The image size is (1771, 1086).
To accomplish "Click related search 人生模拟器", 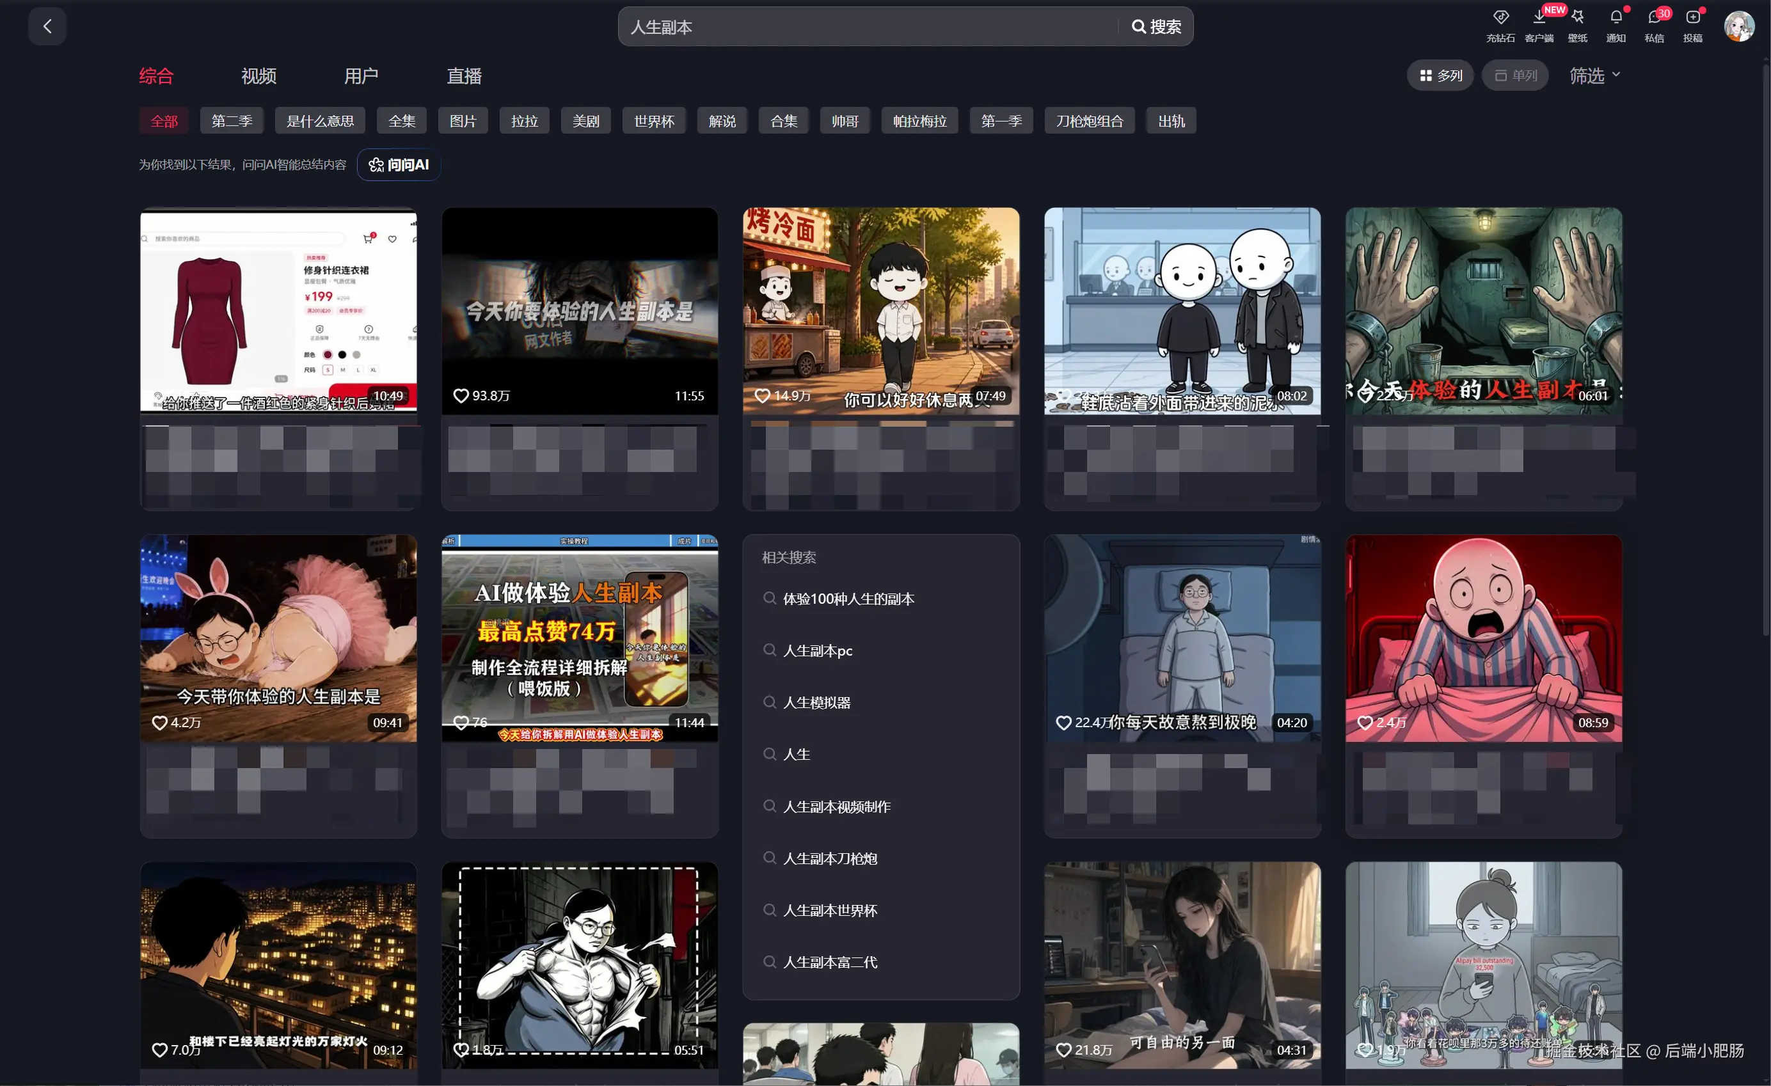I will coord(816,702).
